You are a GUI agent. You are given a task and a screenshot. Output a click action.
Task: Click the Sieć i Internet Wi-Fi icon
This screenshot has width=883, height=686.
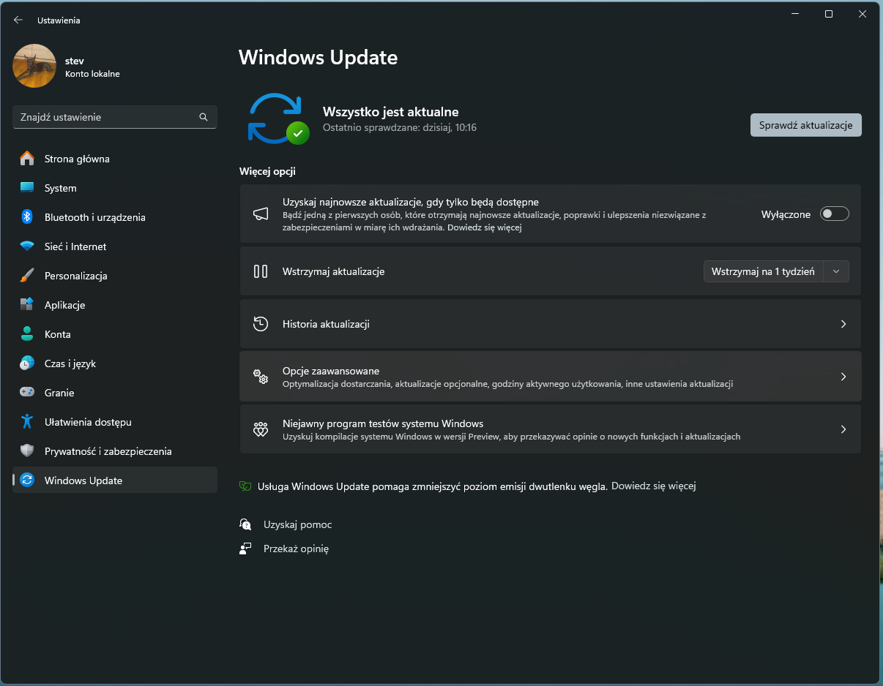point(27,246)
